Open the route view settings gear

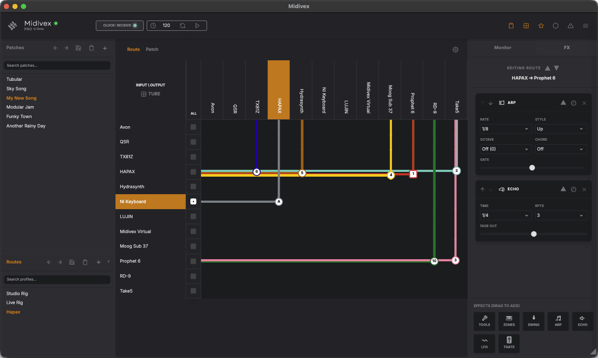pyautogui.click(x=455, y=50)
